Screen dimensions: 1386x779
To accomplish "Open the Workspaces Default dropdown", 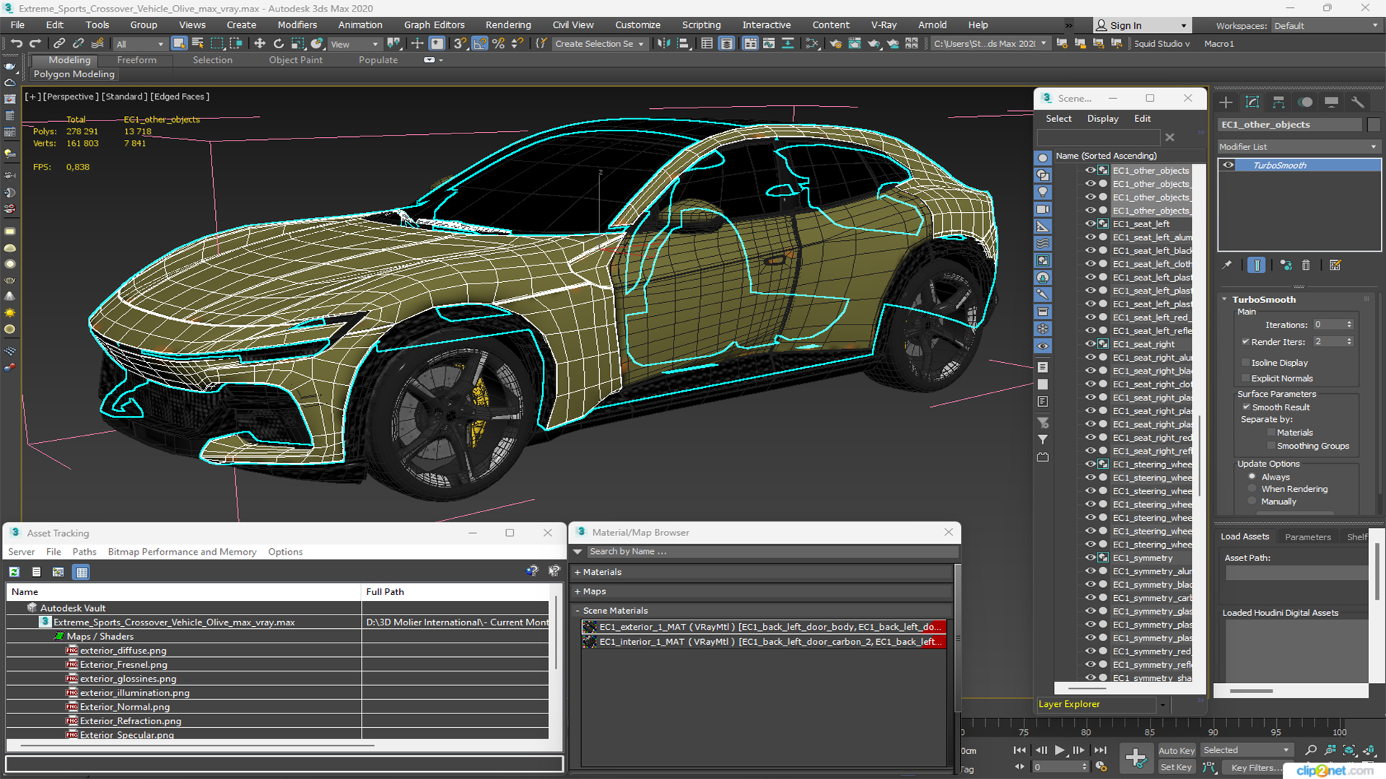I will coord(1325,26).
